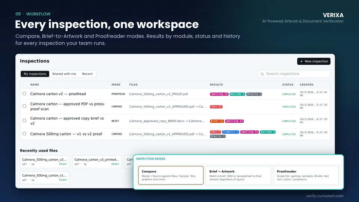The height and width of the screenshot is (202, 359).
Task: Tick checkbox for approved copy brief vs v2
Action: [x=25, y=120]
